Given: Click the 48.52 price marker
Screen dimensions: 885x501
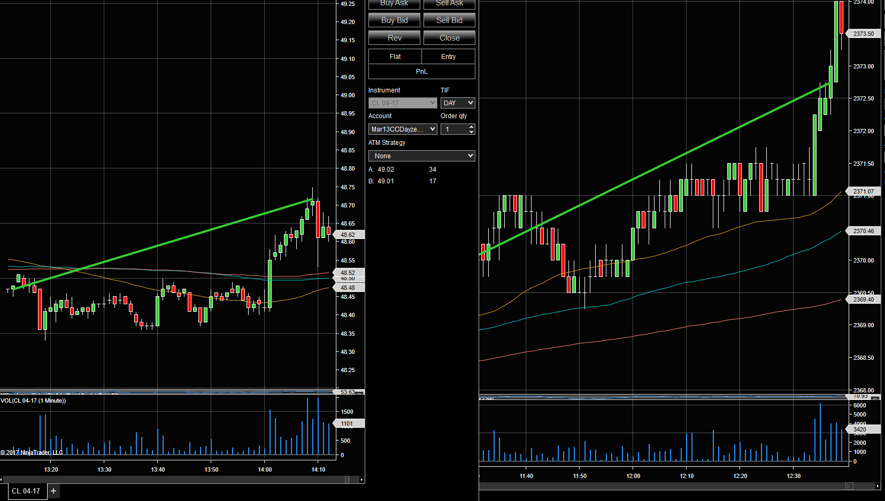Looking at the screenshot, I should coord(349,273).
